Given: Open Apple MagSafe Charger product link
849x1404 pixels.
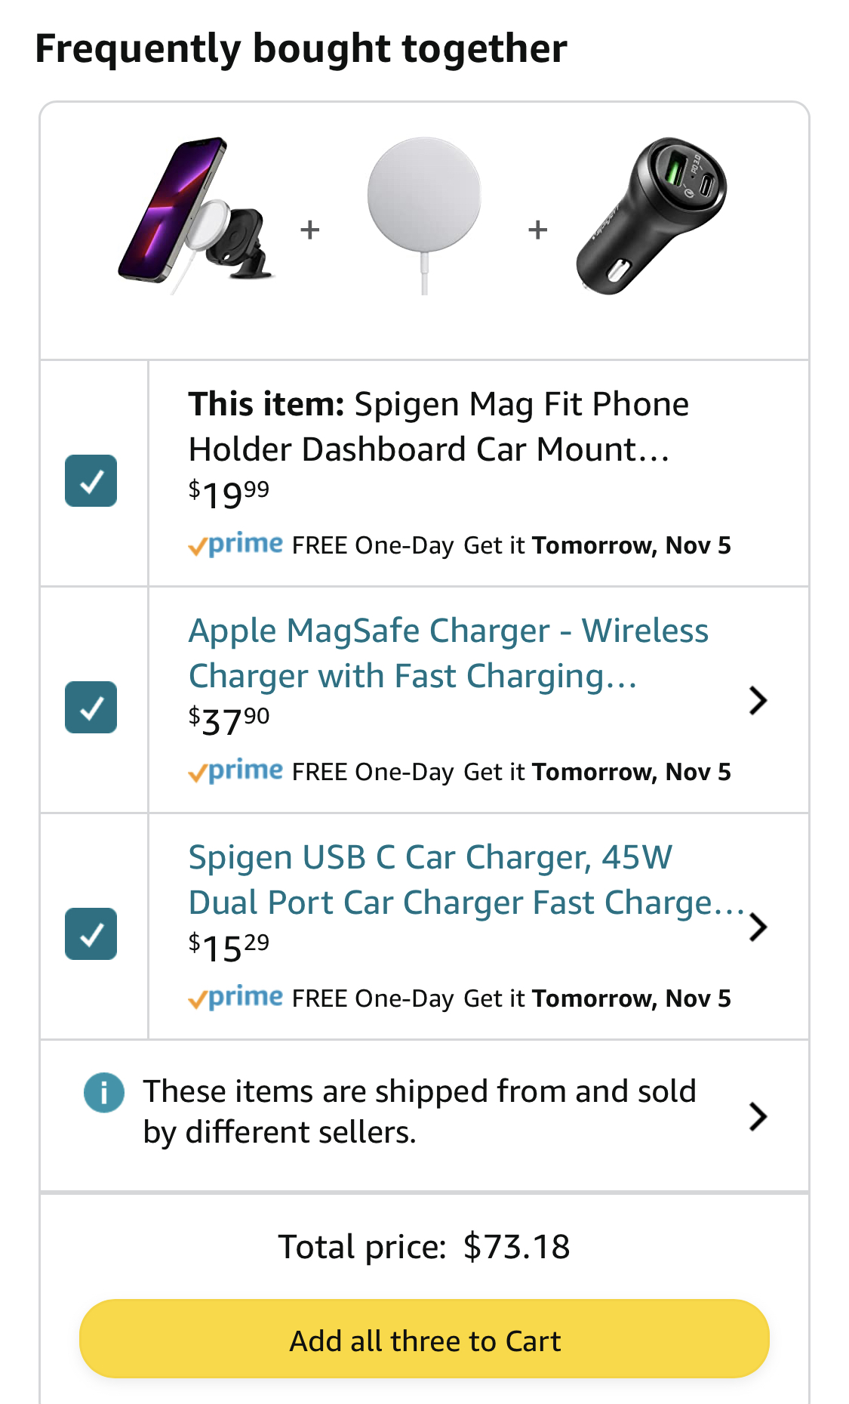Looking at the screenshot, I should pyautogui.click(x=448, y=653).
